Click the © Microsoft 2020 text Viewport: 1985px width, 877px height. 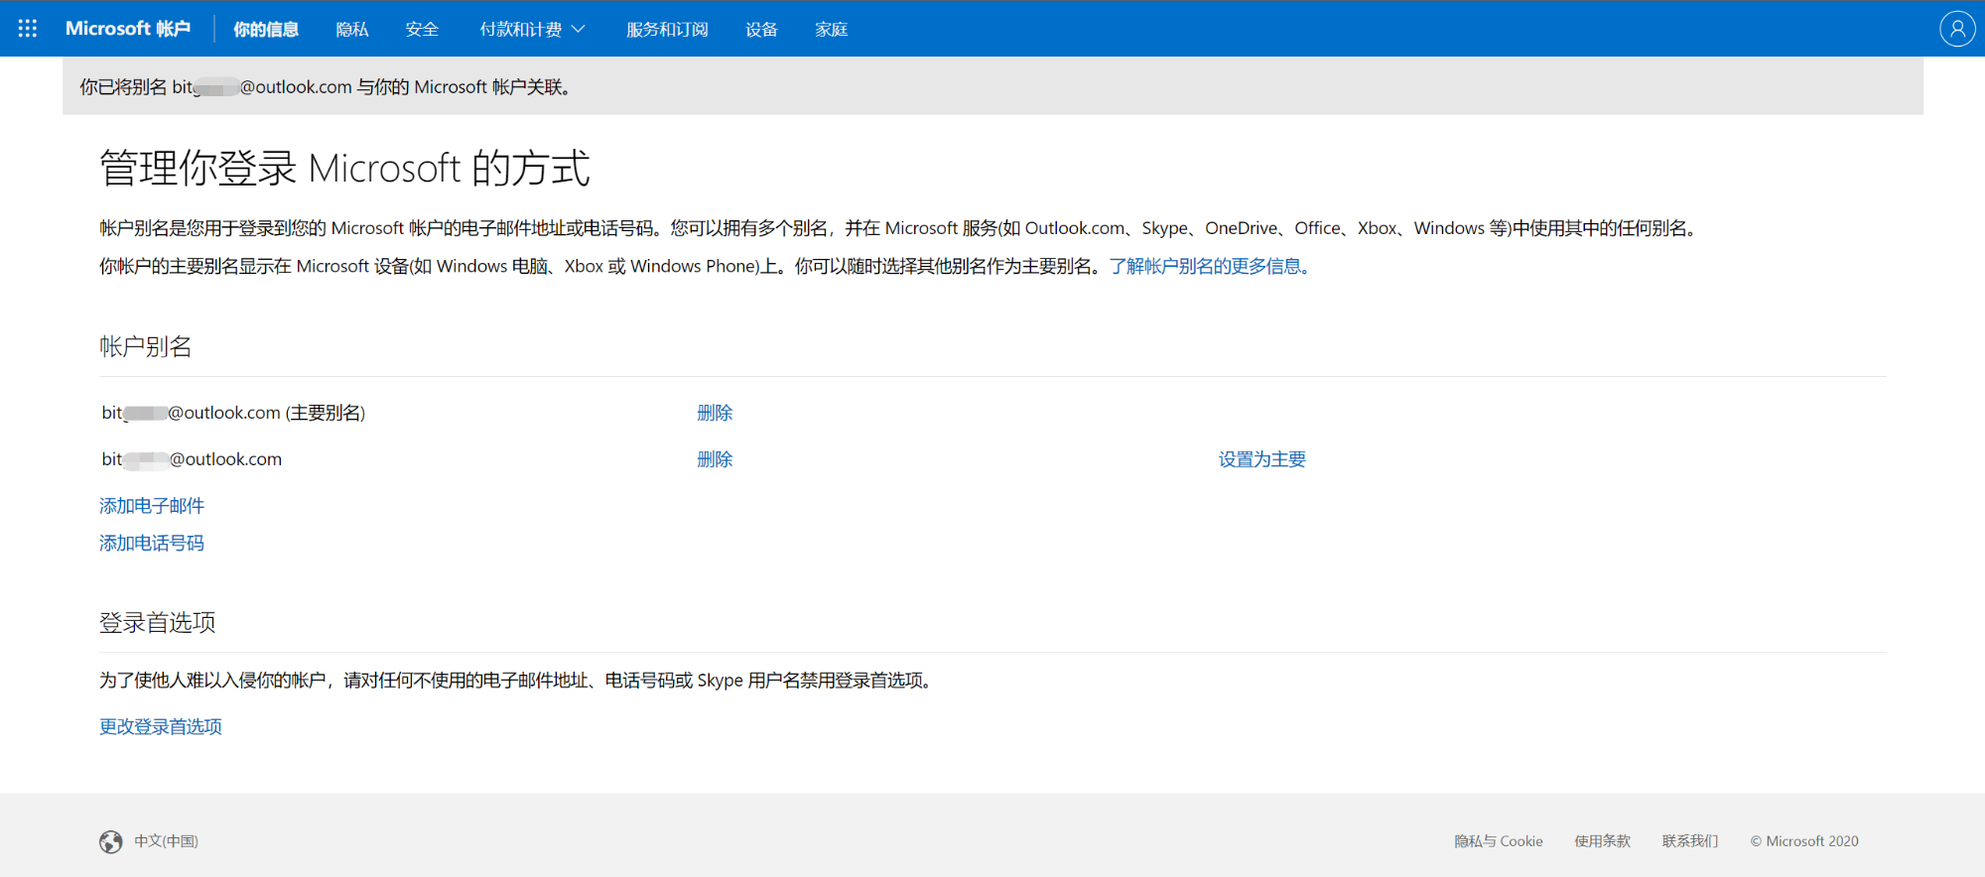1804,841
